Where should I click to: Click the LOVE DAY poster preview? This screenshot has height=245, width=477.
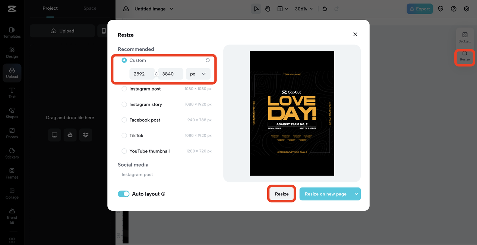tap(292, 113)
